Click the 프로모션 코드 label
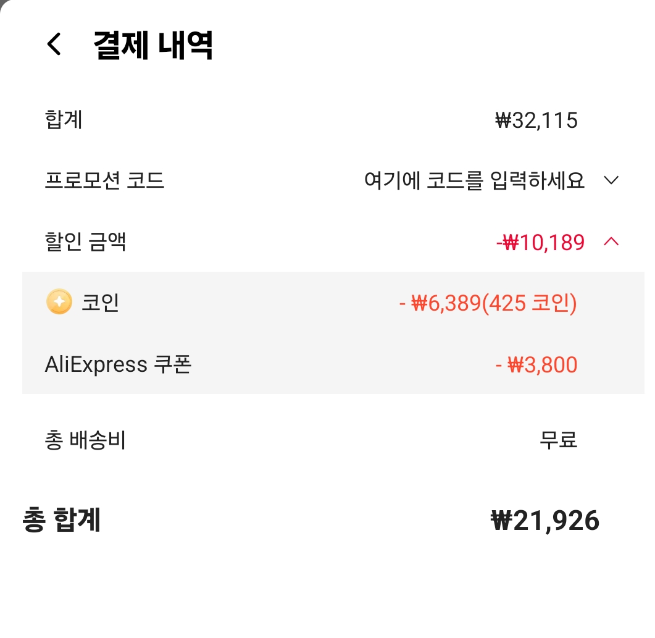The height and width of the screenshot is (638, 655). [x=104, y=180]
